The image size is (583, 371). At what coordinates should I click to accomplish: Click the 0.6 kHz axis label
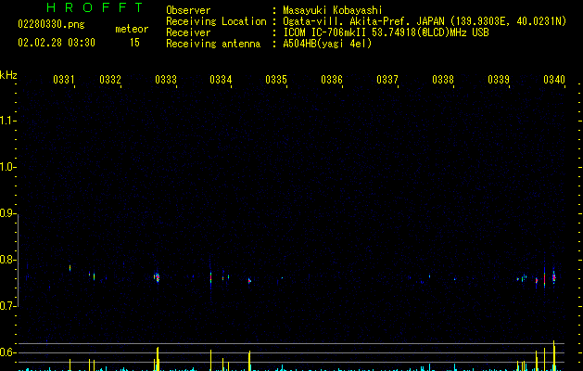coord(7,352)
